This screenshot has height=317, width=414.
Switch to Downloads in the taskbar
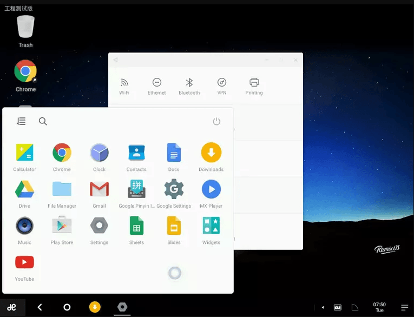click(95, 307)
